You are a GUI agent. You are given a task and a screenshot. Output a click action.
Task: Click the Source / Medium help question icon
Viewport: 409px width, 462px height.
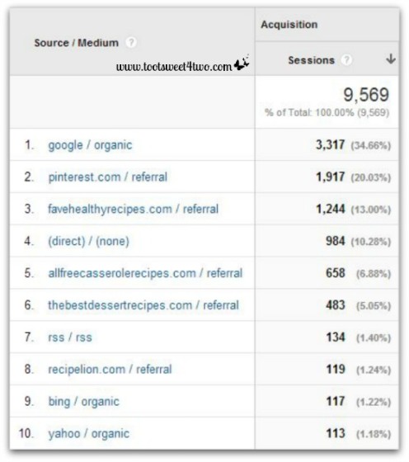(x=131, y=42)
